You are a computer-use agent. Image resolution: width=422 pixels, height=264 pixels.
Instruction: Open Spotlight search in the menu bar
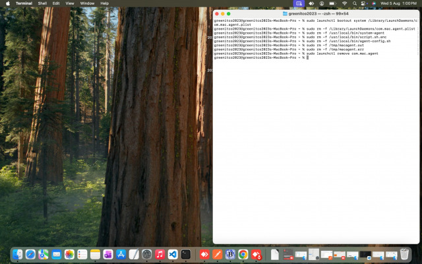355,3
